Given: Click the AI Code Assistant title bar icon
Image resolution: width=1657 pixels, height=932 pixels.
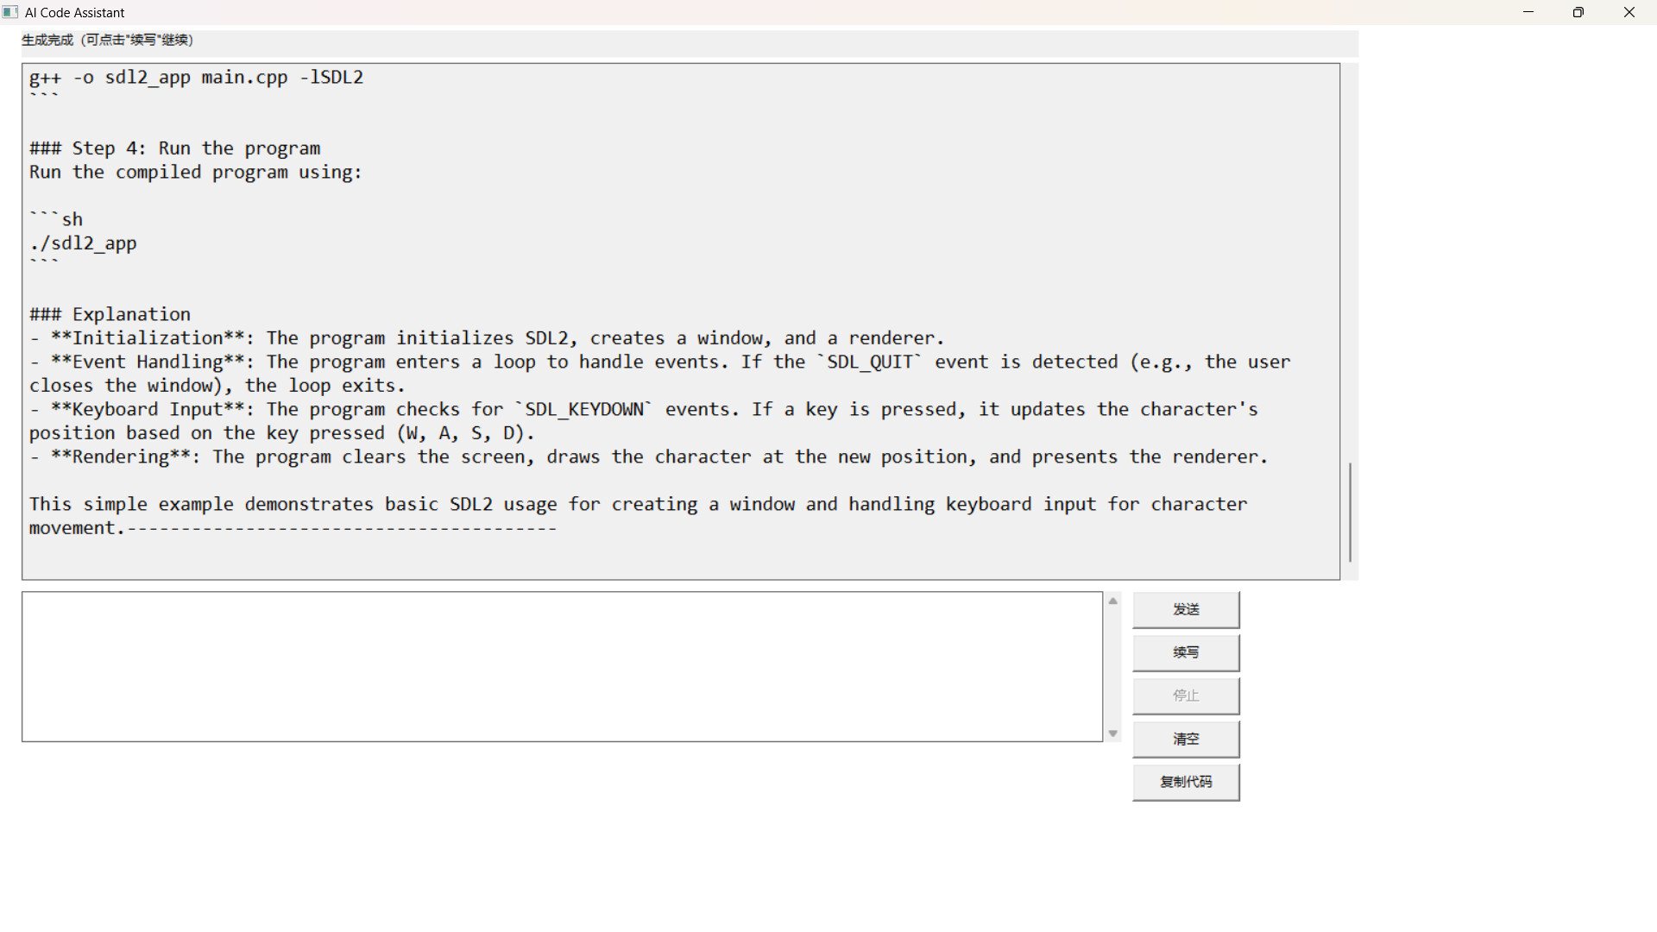Looking at the screenshot, I should 10,12.
